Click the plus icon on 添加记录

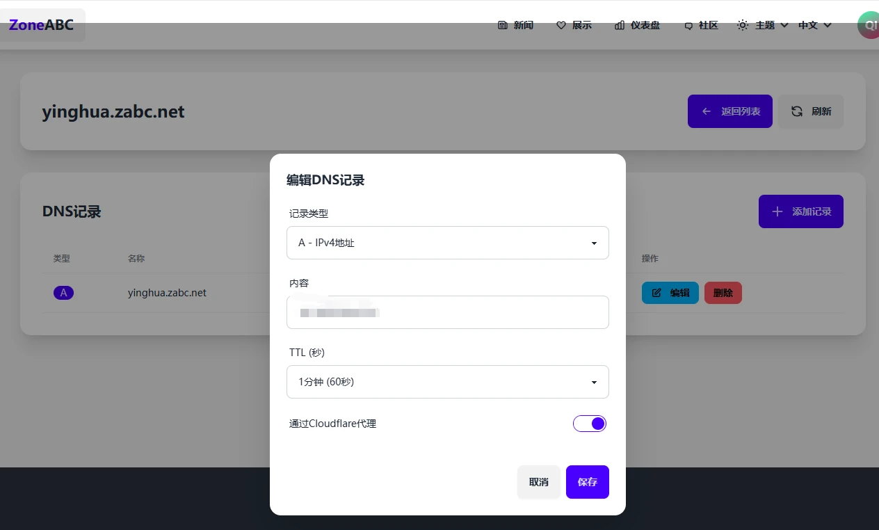pos(777,211)
